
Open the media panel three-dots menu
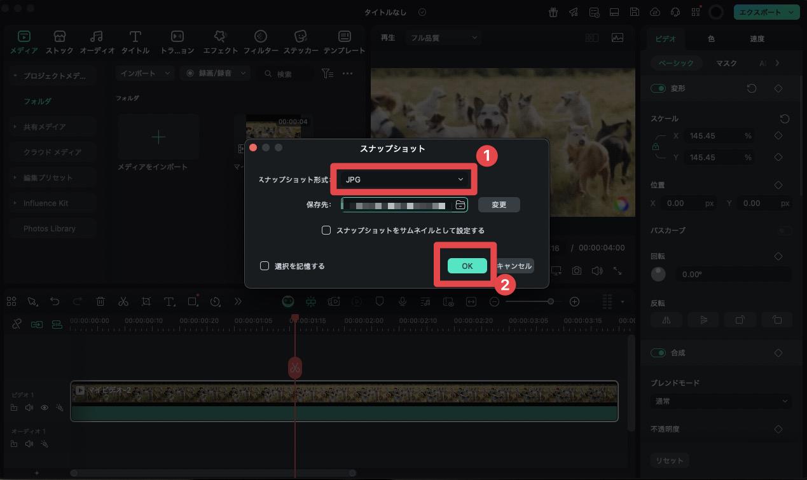click(x=347, y=74)
